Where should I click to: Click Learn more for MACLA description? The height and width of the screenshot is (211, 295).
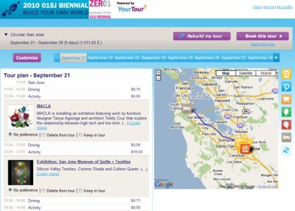tap(135, 123)
